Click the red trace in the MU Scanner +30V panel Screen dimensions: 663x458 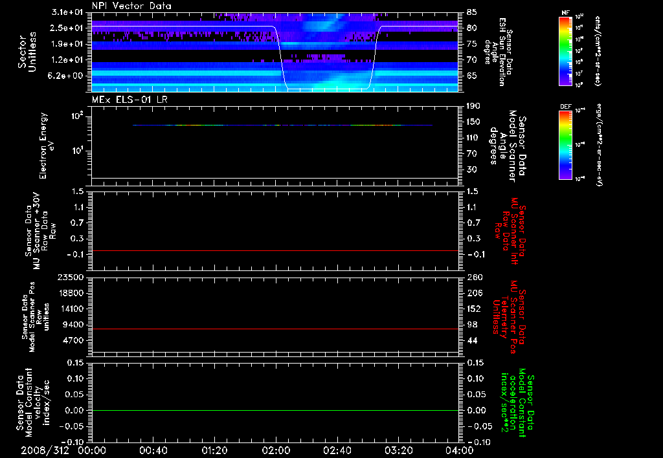pos(275,250)
